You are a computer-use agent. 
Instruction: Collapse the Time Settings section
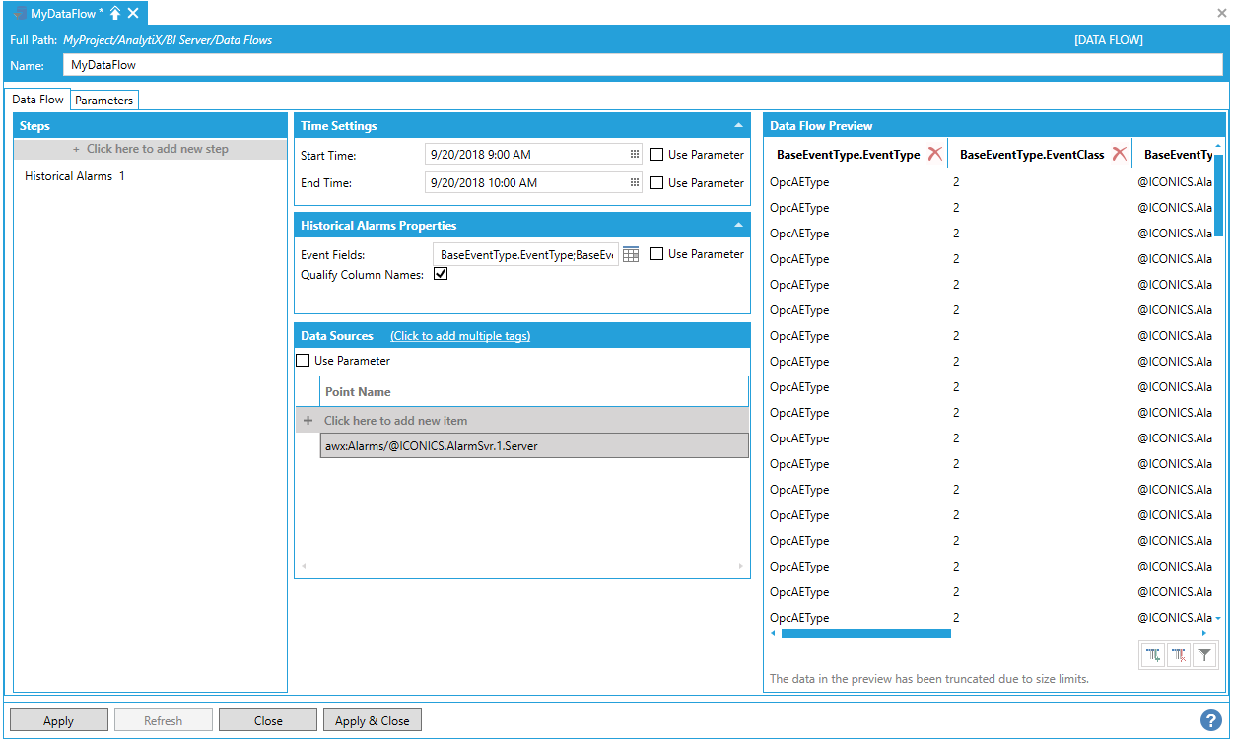(739, 126)
